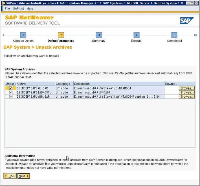Maximize the SAPinst window
The width and height of the screenshot is (200, 186).
(192, 3)
